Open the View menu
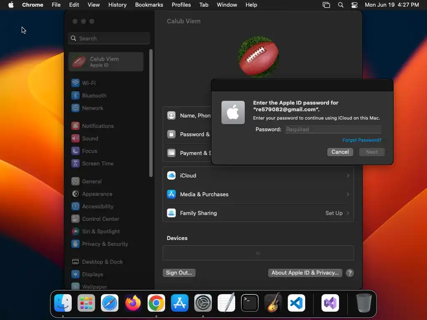The height and width of the screenshot is (320, 427). point(94,5)
